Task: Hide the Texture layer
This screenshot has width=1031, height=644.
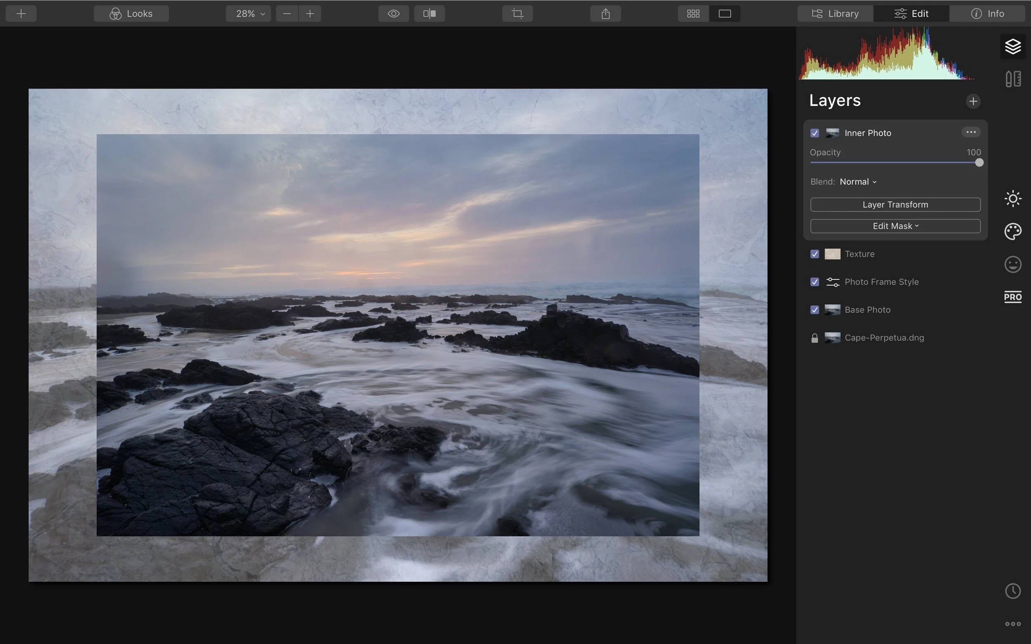Action: (814, 254)
